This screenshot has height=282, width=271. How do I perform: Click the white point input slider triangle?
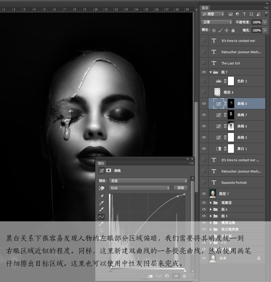tap(185, 271)
